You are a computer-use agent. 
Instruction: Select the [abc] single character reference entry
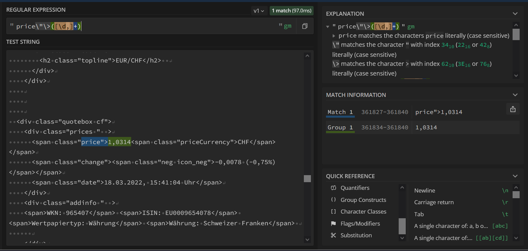point(461,226)
